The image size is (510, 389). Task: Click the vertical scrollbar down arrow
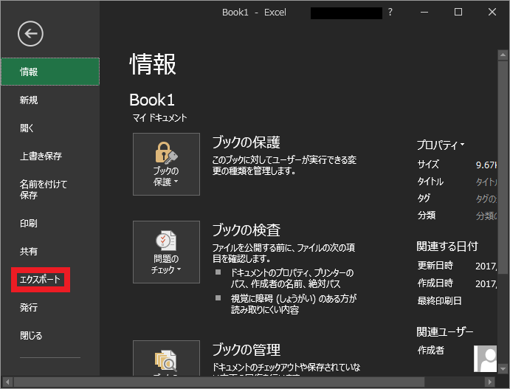coord(503,369)
